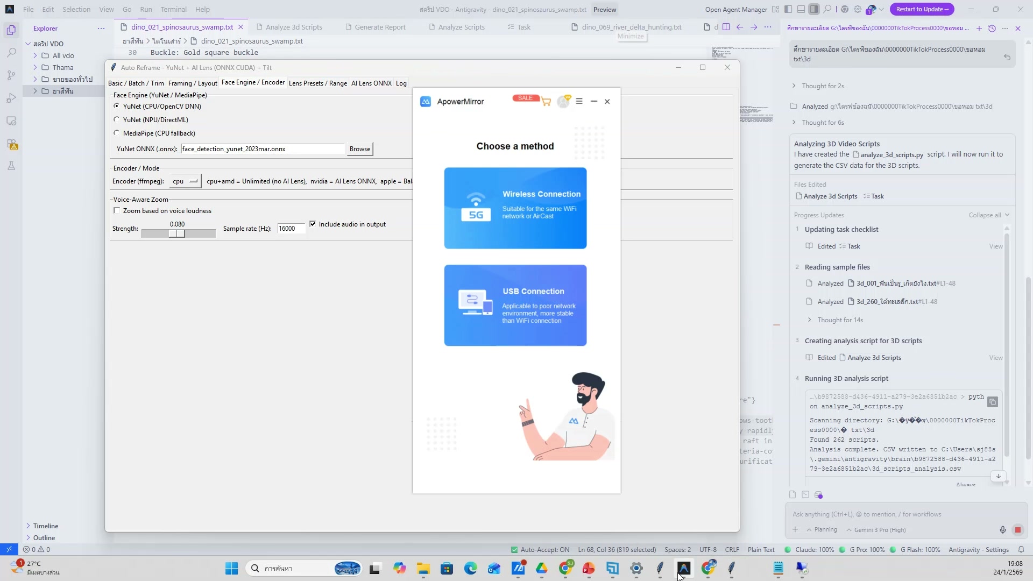Open the Terminal menu
The height and width of the screenshot is (581, 1033).
pyautogui.click(x=173, y=9)
